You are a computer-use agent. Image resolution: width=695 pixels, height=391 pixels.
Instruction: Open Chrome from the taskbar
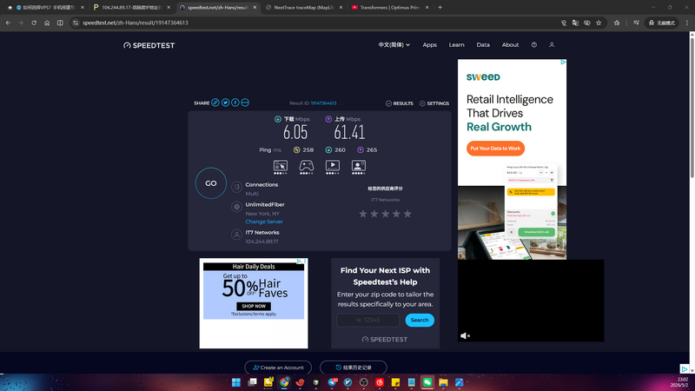click(x=284, y=382)
